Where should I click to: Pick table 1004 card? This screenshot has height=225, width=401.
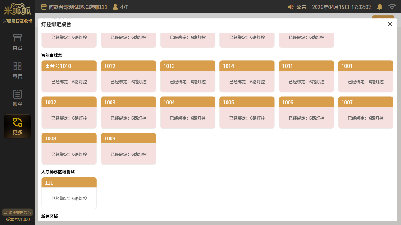(x=188, y=113)
